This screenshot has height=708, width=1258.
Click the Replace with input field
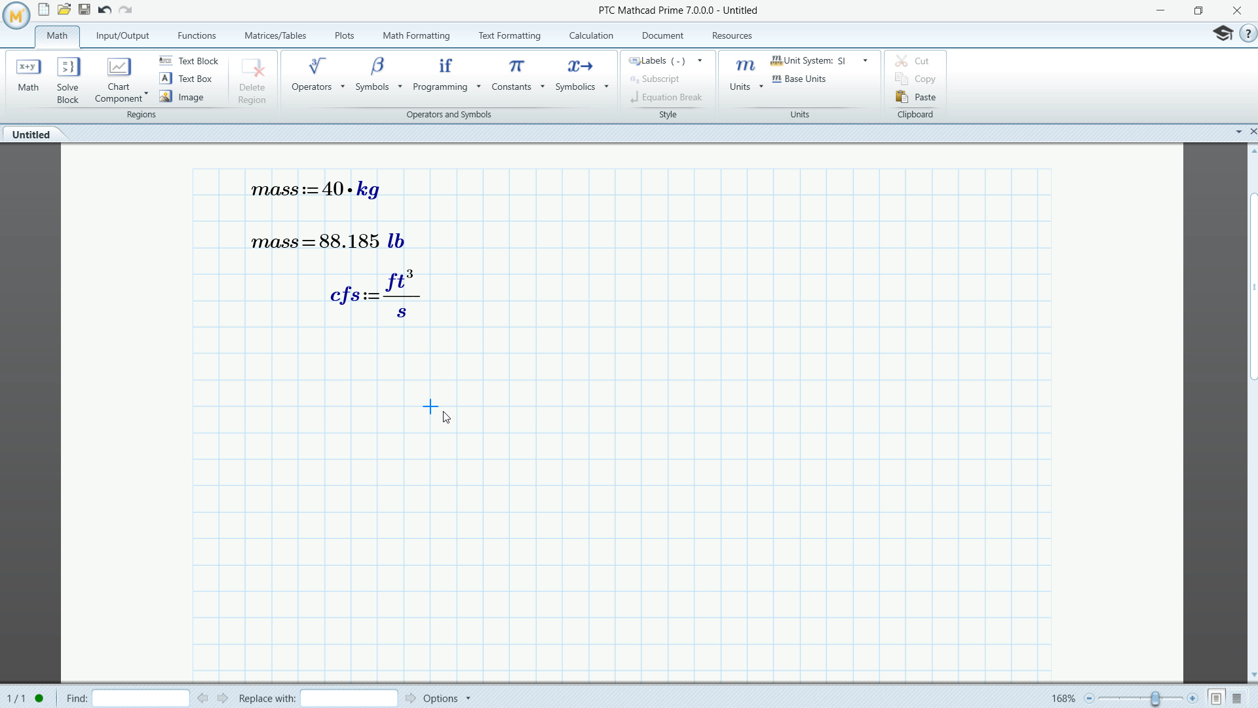click(x=349, y=699)
